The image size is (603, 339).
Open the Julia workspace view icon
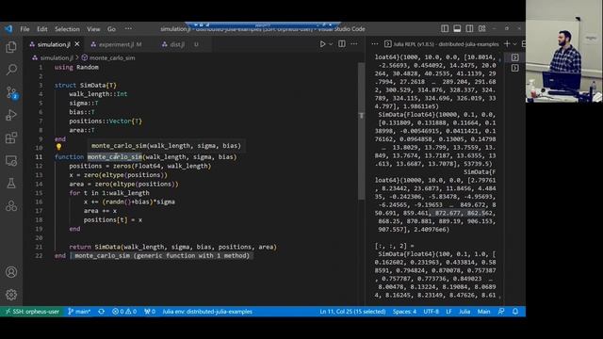tap(11, 206)
